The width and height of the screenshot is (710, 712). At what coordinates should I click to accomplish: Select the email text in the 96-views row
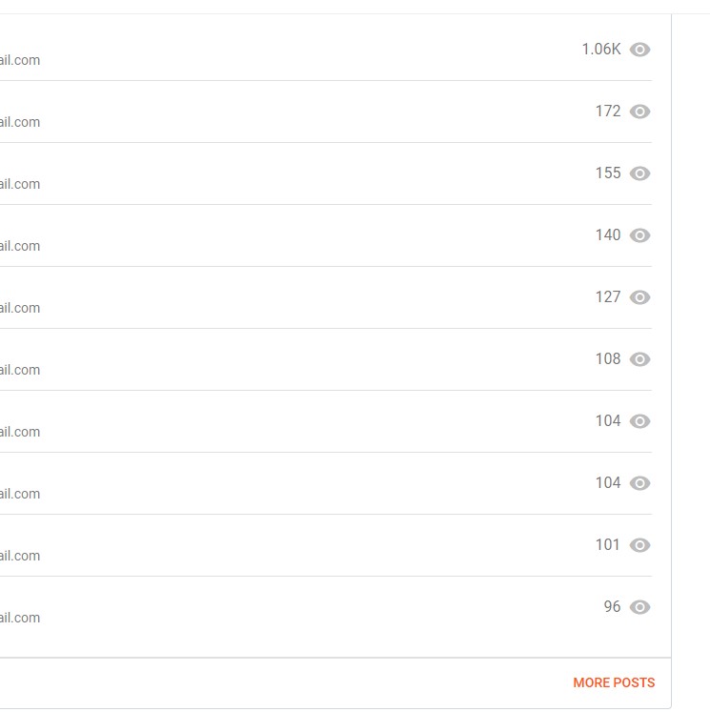pos(20,618)
